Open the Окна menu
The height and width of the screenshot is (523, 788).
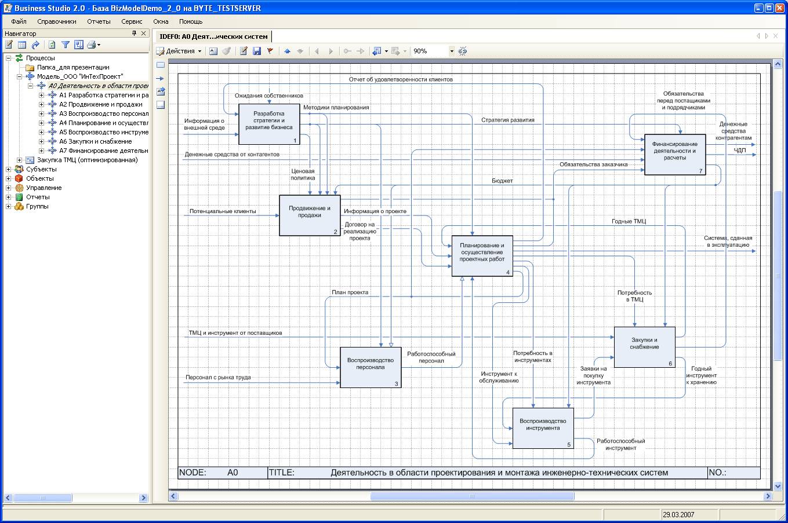point(161,21)
